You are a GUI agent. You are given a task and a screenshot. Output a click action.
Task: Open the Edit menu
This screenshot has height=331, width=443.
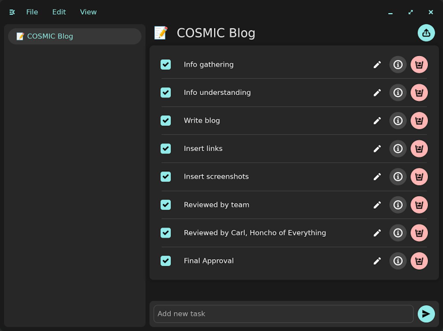click(59, 12)
